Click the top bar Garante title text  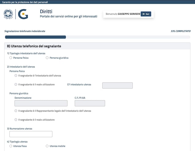25,2
